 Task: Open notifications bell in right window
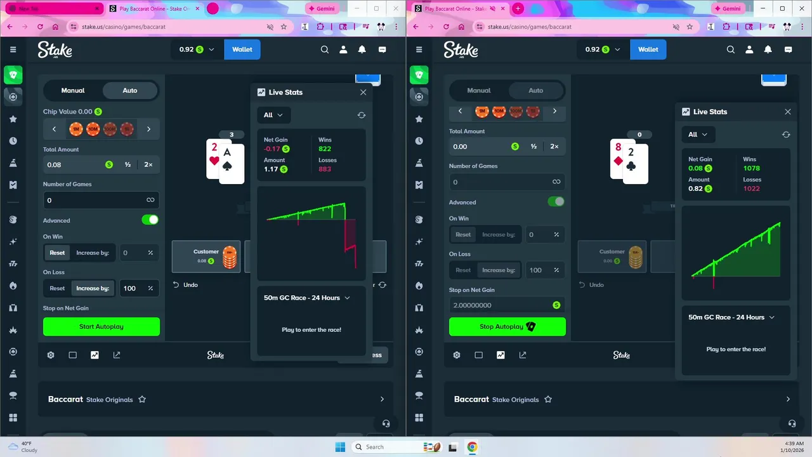[x=768, y=50]
